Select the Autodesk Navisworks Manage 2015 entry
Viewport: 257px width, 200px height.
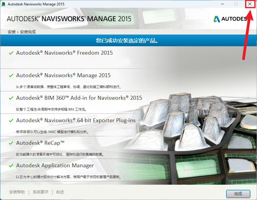click(x=63, y=75)
